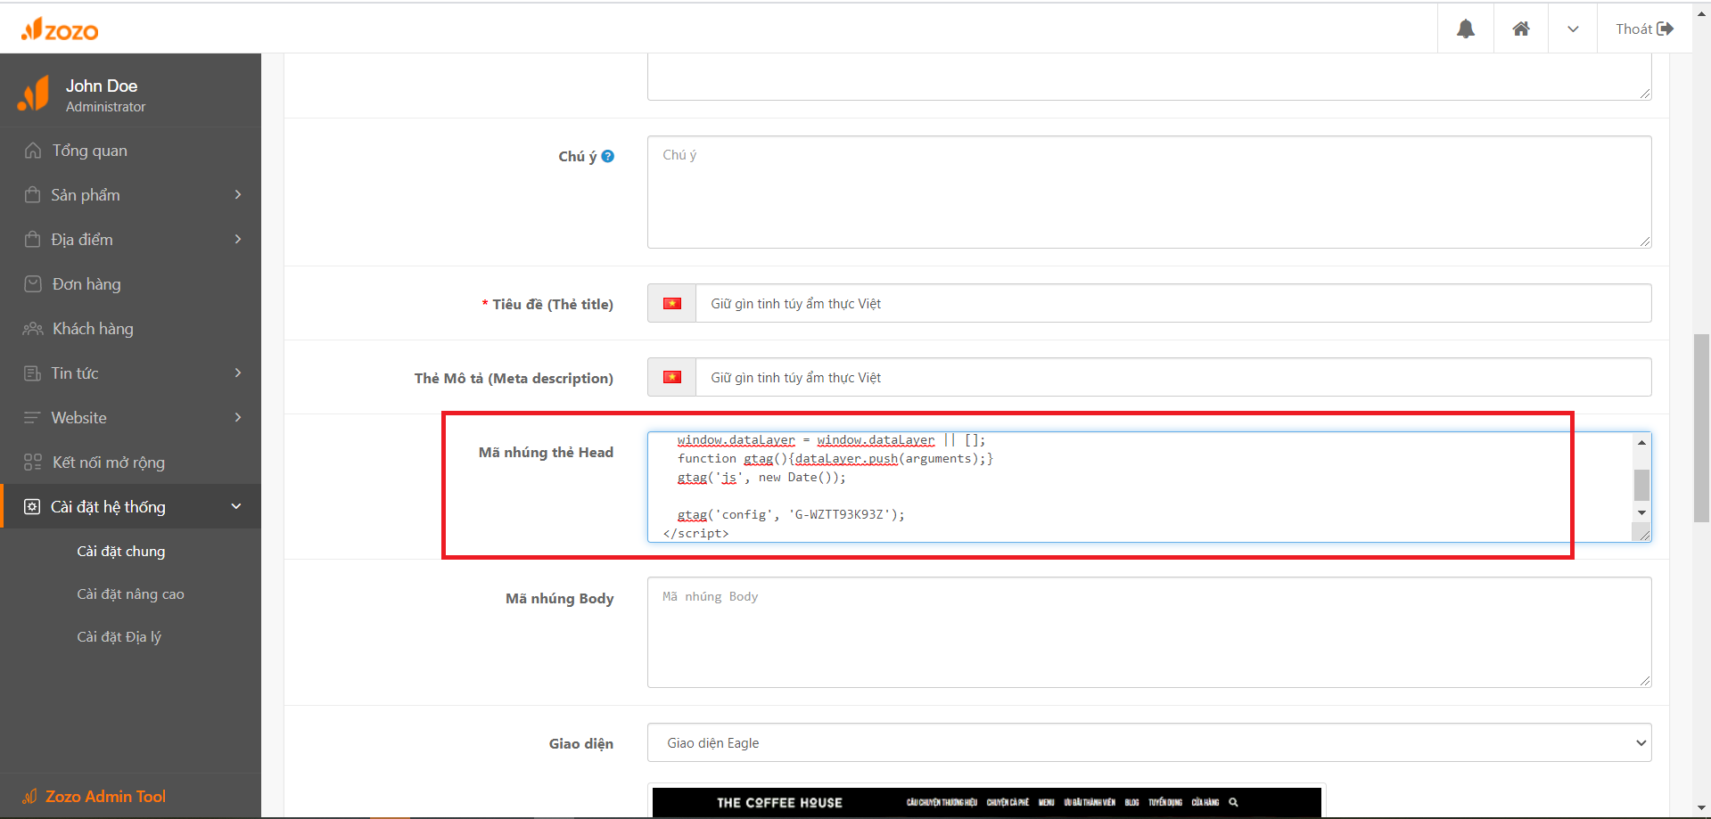
Task: Click the Đơn hàng icon
Action: tap(33, 283)
